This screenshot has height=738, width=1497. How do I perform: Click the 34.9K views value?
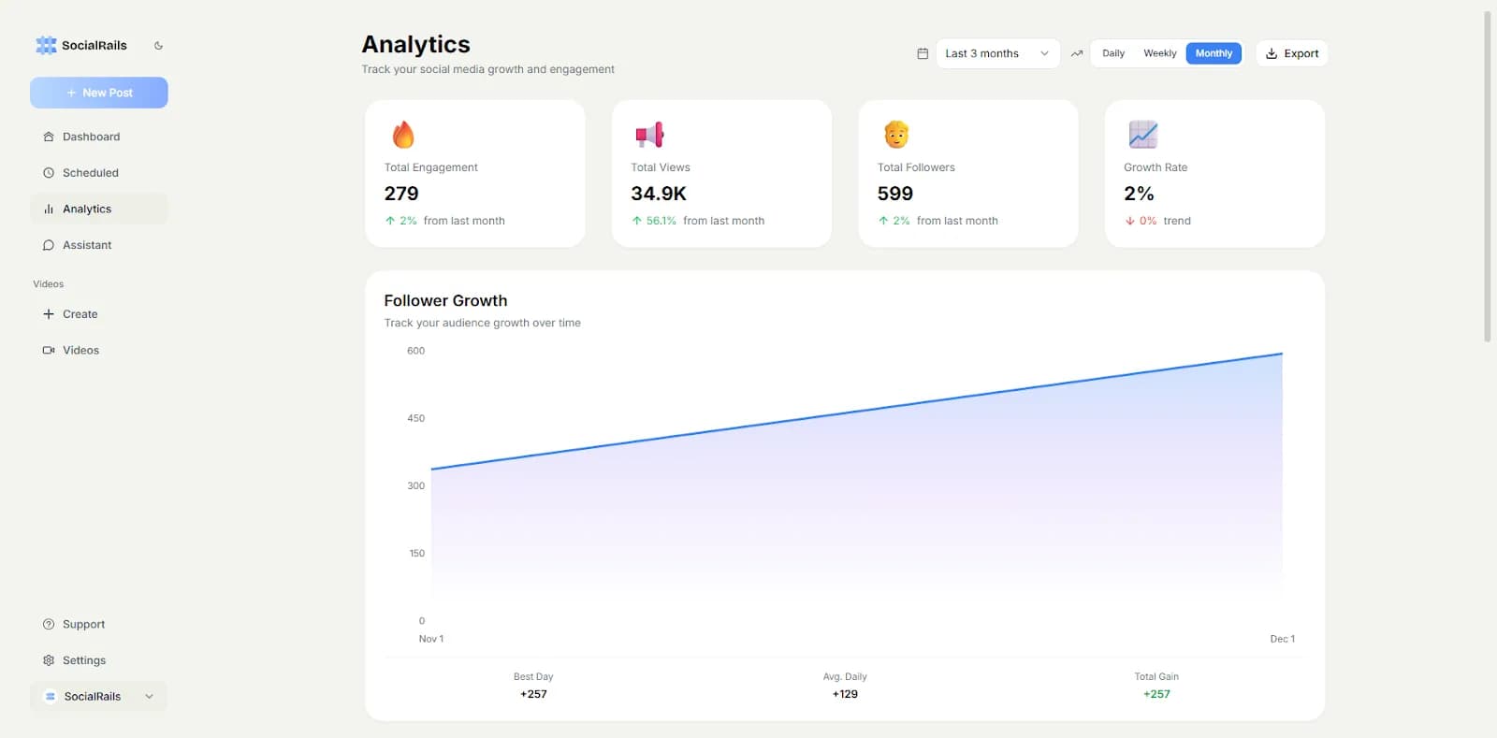(659, 194)
